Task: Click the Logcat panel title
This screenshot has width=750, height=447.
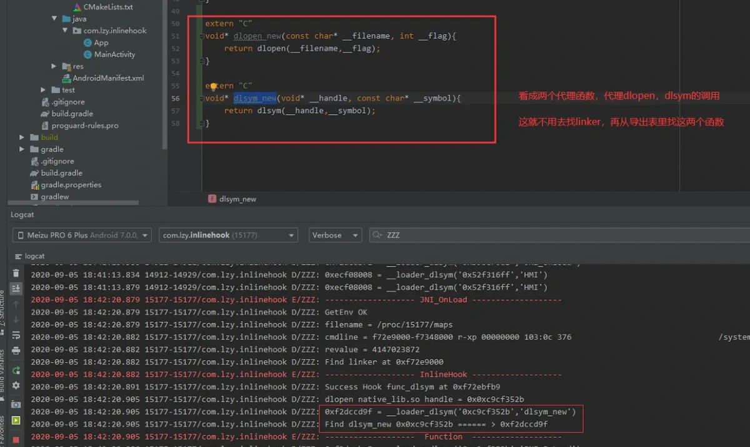Action: pyautogui.click(x=22, y=215)
